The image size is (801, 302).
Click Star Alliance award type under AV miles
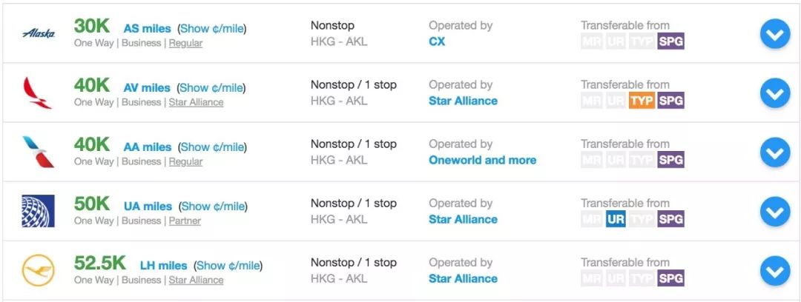(196, 102)
